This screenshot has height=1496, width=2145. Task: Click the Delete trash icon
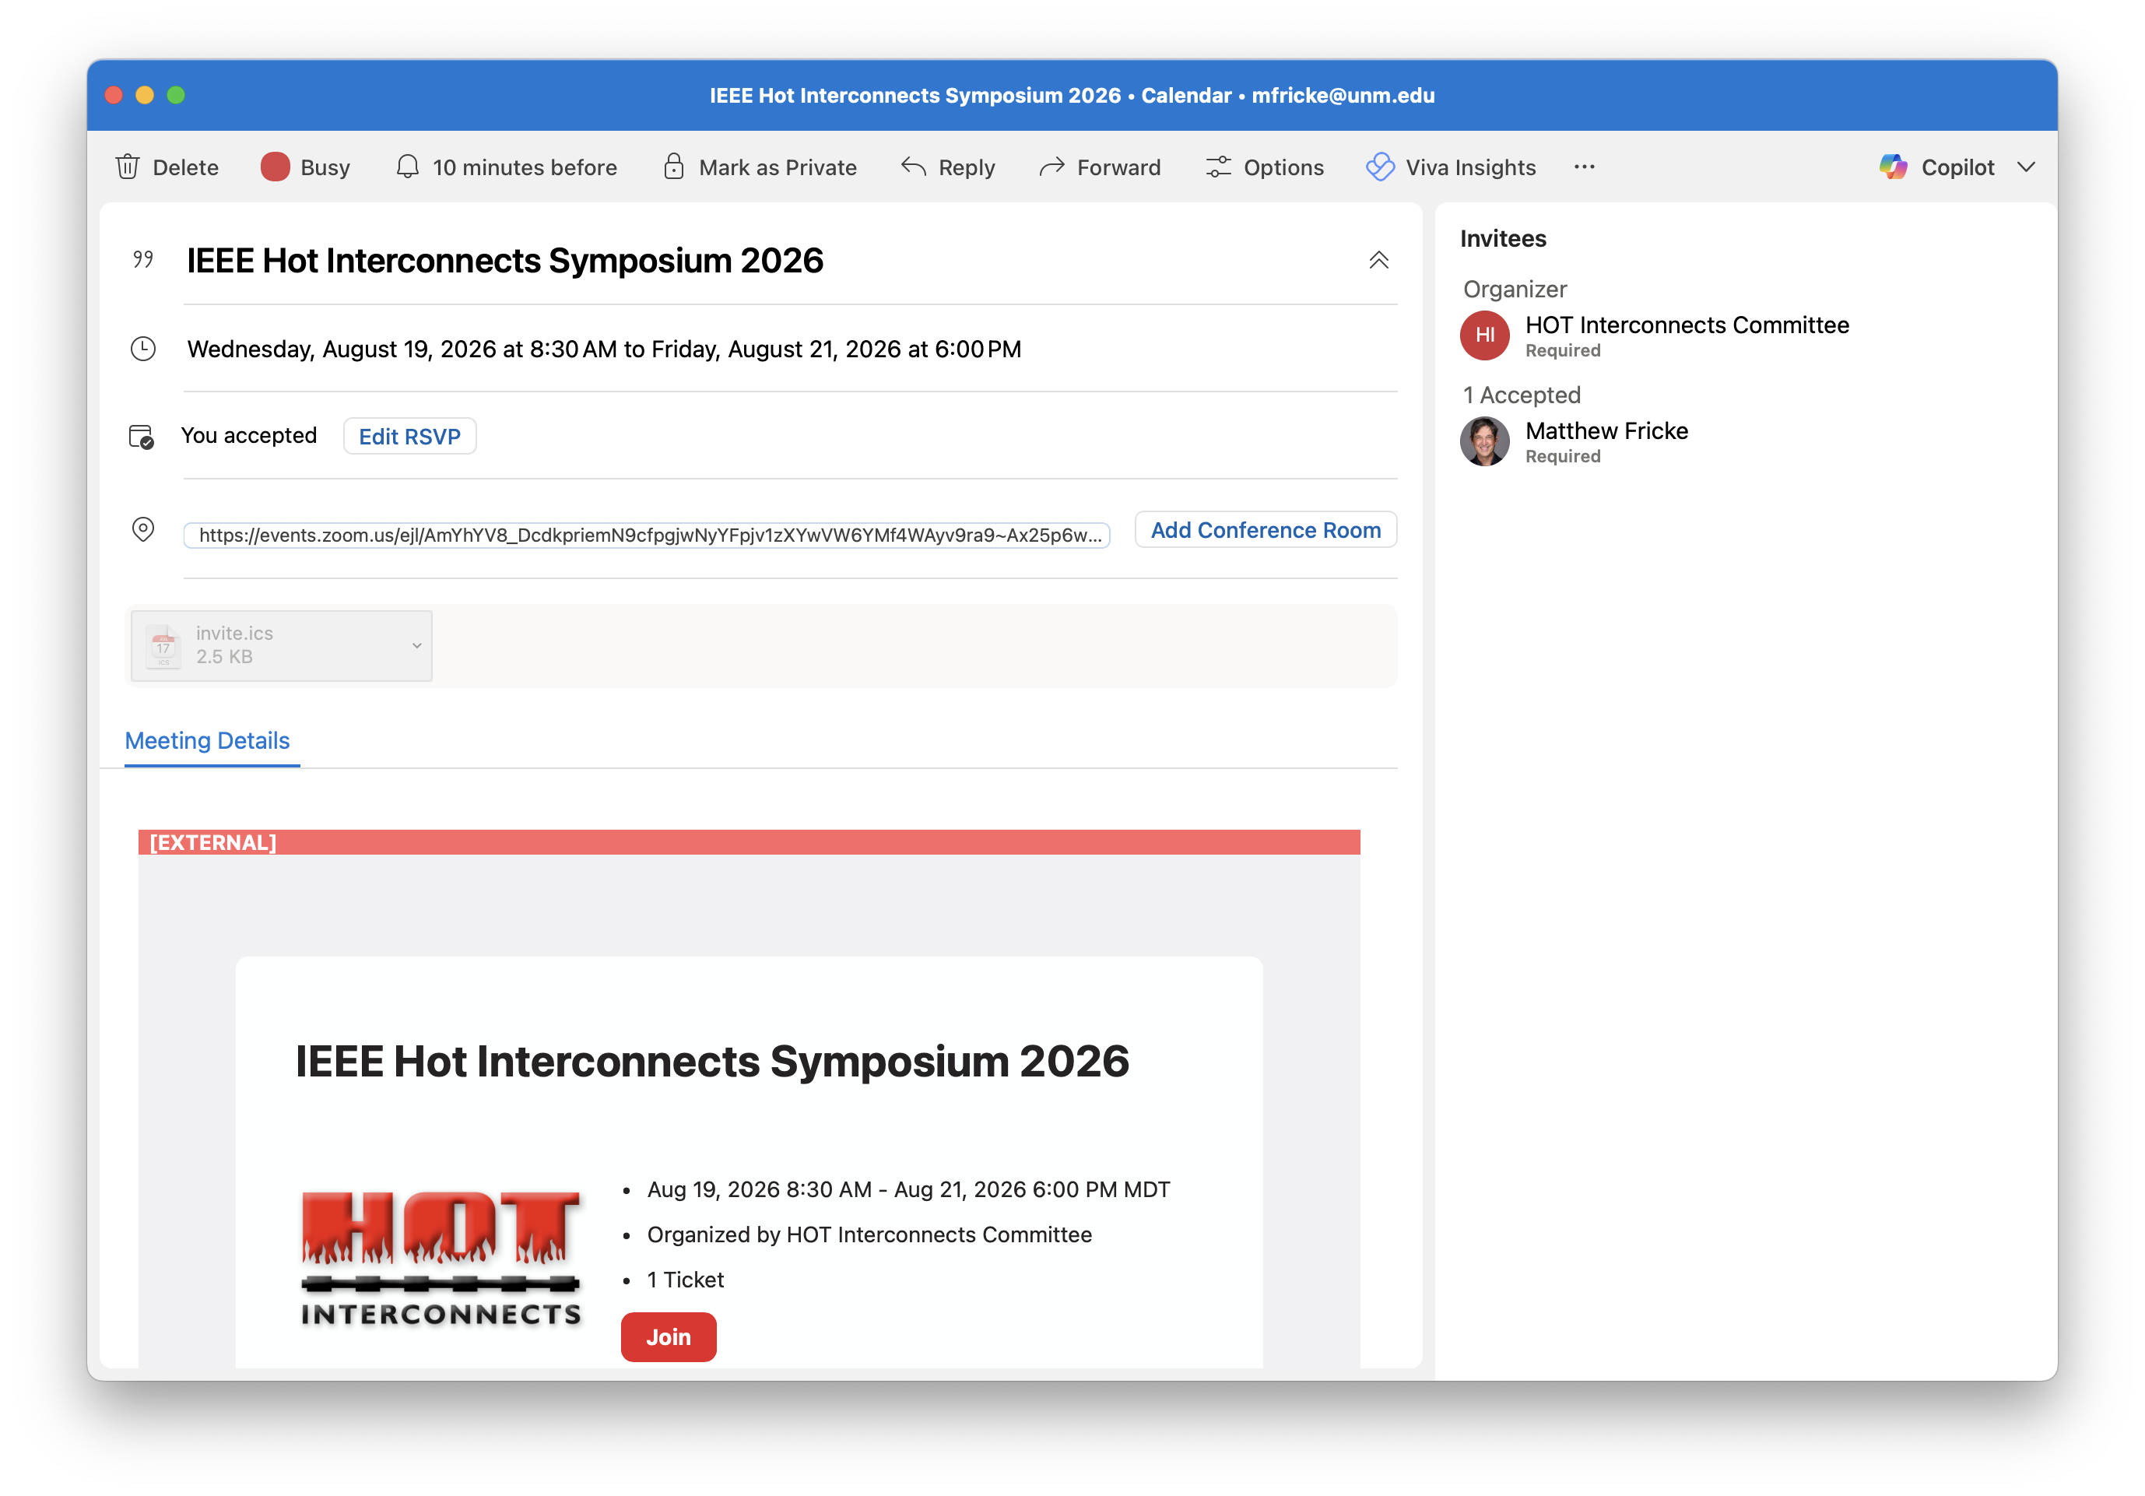click(128, 167)
